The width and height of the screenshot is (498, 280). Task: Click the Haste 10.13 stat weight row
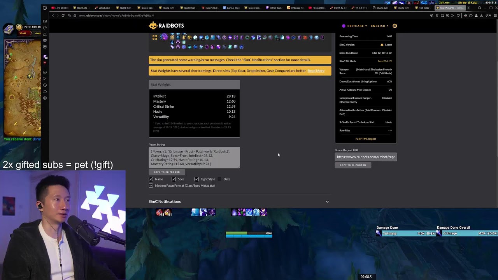point(194,112)
